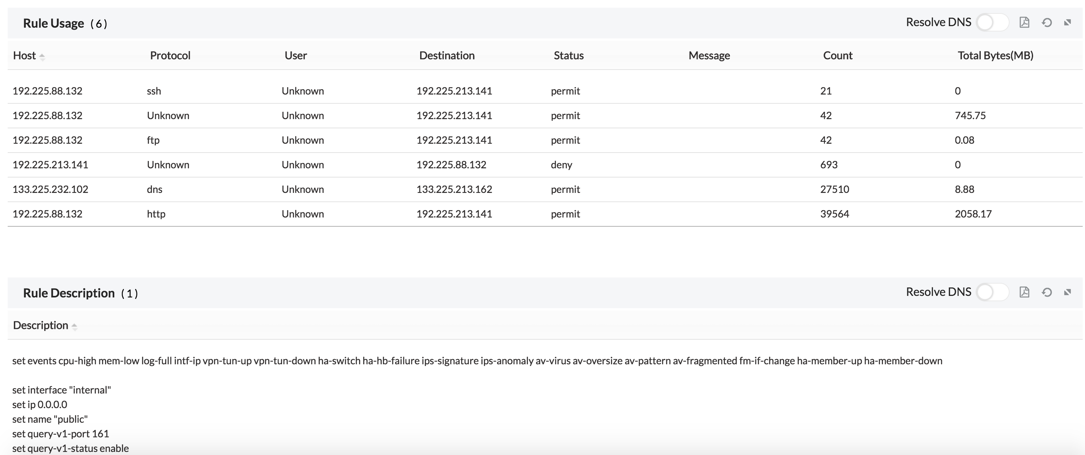The width and height of the screenshot is (1085, 455).
Task: Click the Count column header
Action: coord(837,55)
